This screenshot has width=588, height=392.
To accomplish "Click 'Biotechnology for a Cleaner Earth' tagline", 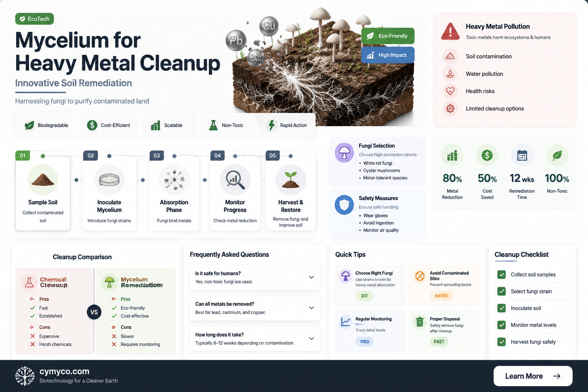I will click(x=78, y=381).
